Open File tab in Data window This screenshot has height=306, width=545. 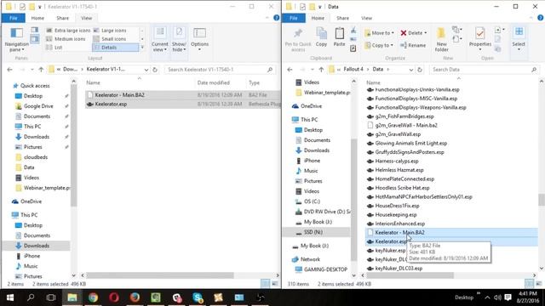point(293,18)
